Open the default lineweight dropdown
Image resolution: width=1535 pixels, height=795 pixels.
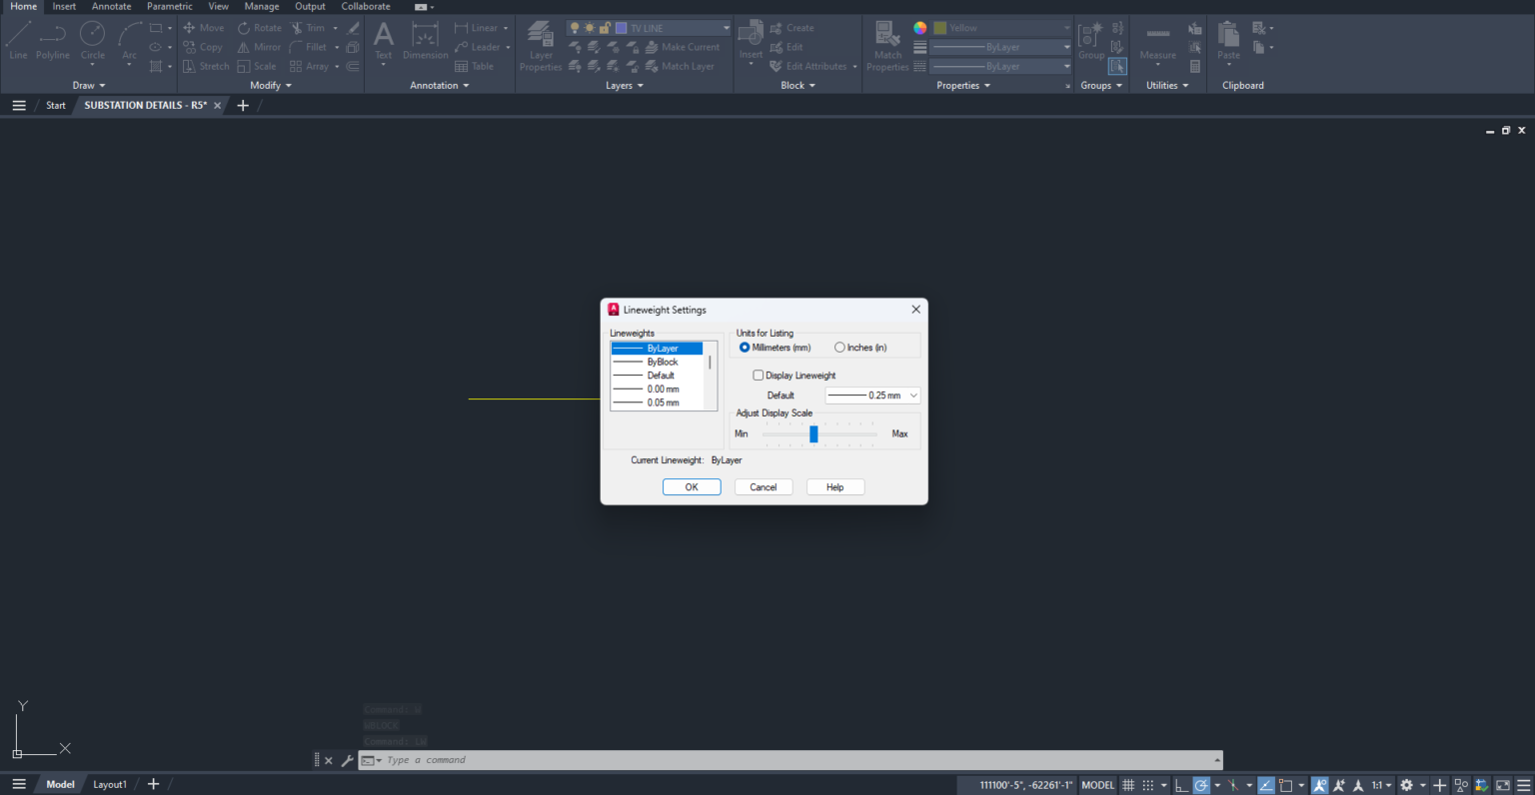tap(911, 395)
